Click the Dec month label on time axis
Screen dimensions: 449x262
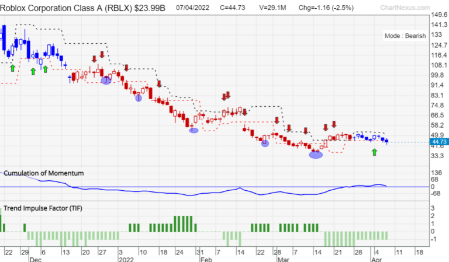36,259
